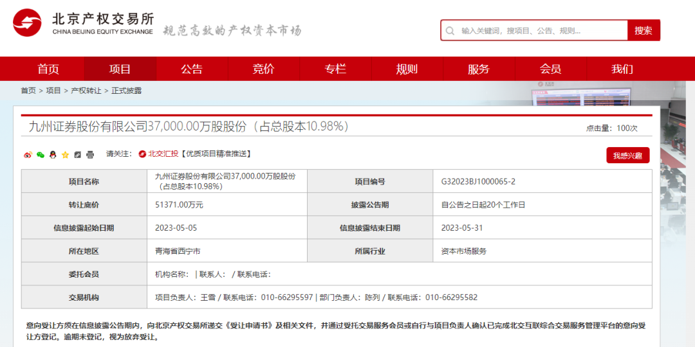Viewport: 695px width, 347px height.
Task: Open the 北交汇投 link
Action: (x=163, y=154)
